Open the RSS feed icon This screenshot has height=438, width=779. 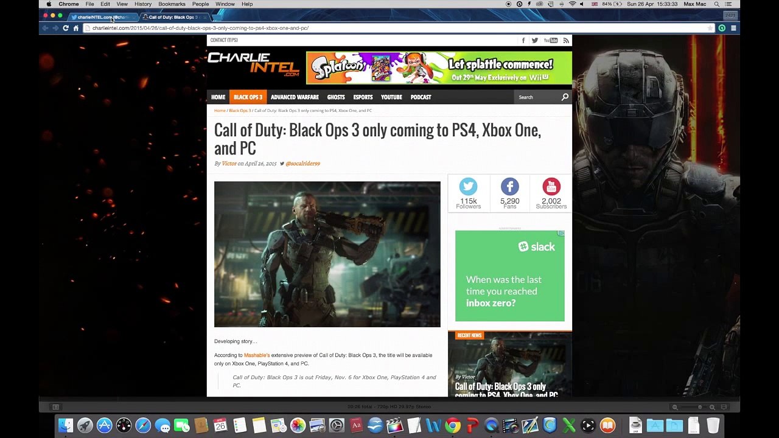566,41
